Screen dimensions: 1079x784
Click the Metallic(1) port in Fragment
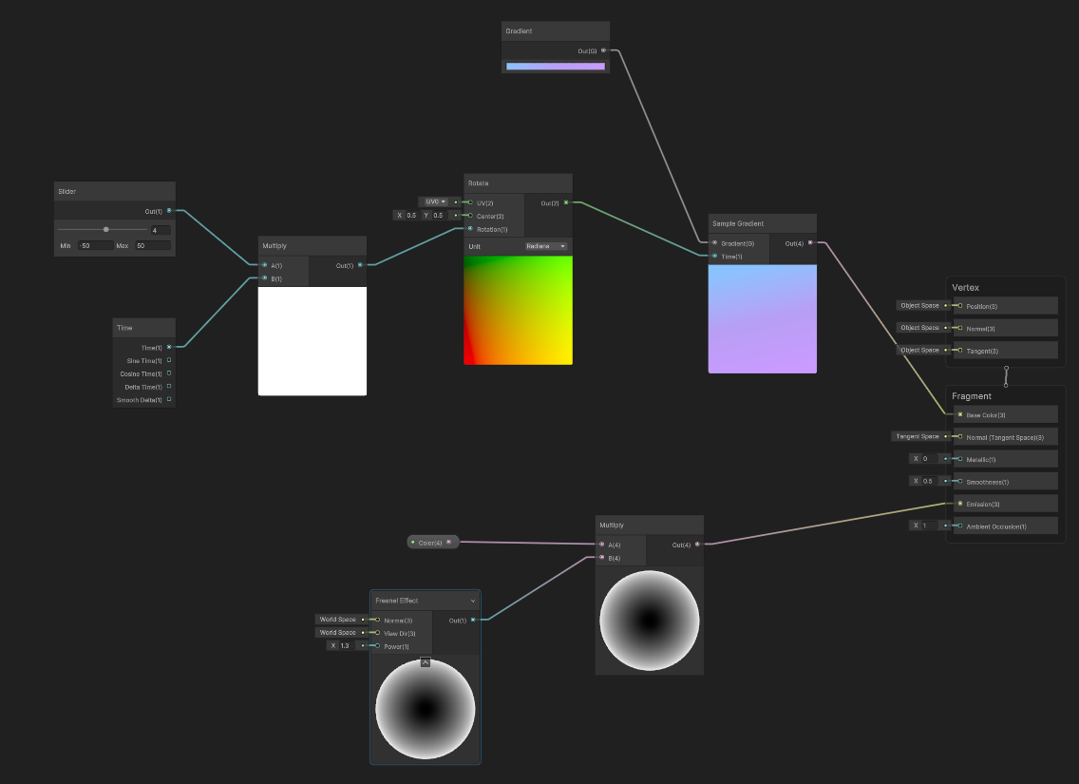pos(960,459)
